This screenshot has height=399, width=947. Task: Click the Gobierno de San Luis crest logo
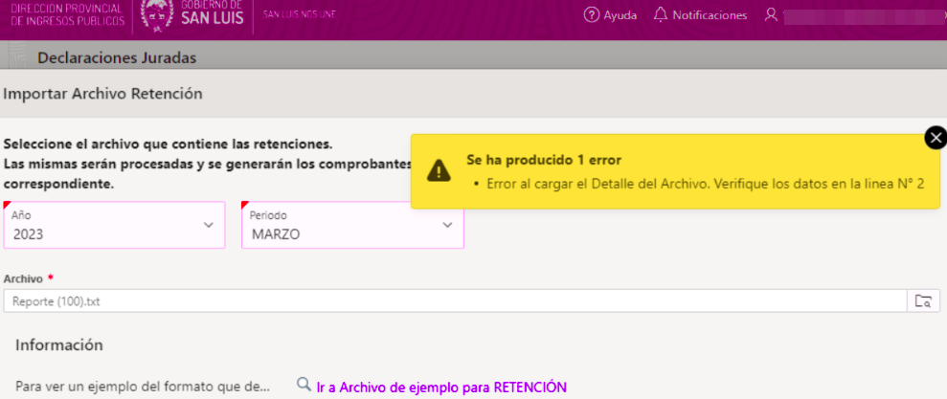pyautogui.click(x=157, y=14)
